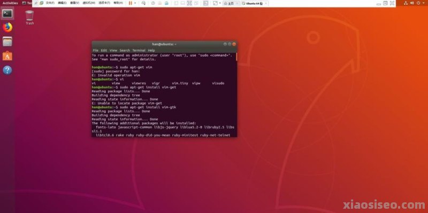The image size is (428, 213).
Task: Expand the dropdown next to pause button
Action: (135, 3)
